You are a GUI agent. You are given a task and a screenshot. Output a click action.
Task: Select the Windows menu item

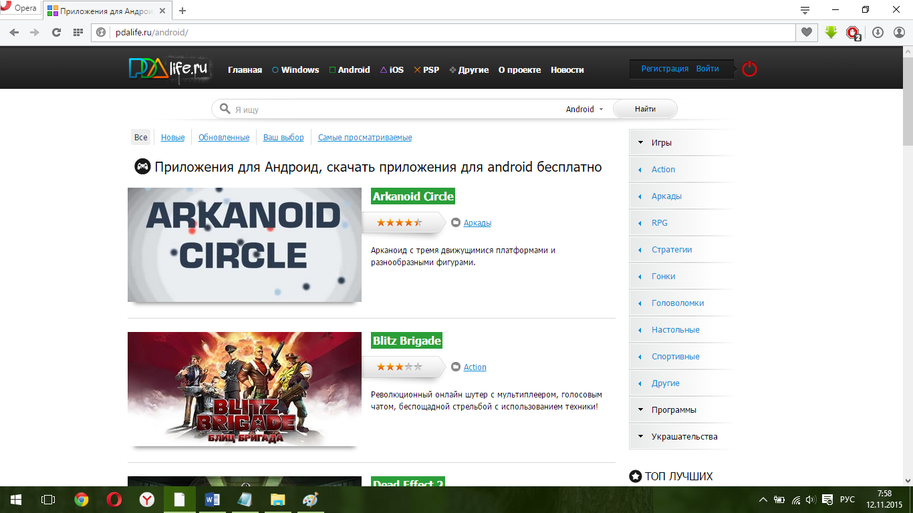coord(295,70)
